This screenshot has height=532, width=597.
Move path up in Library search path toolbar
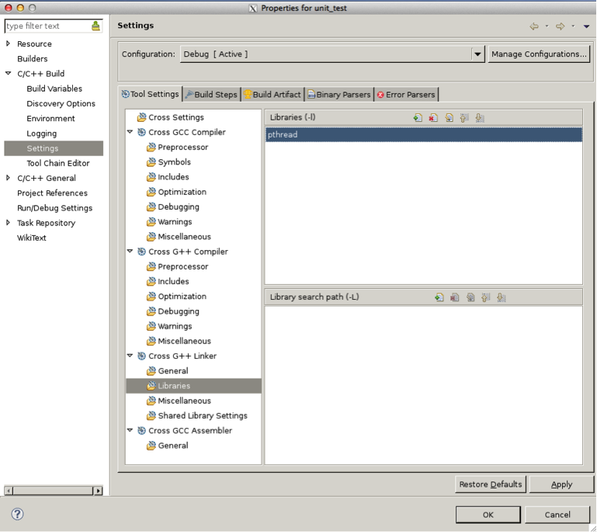point(485,297)
